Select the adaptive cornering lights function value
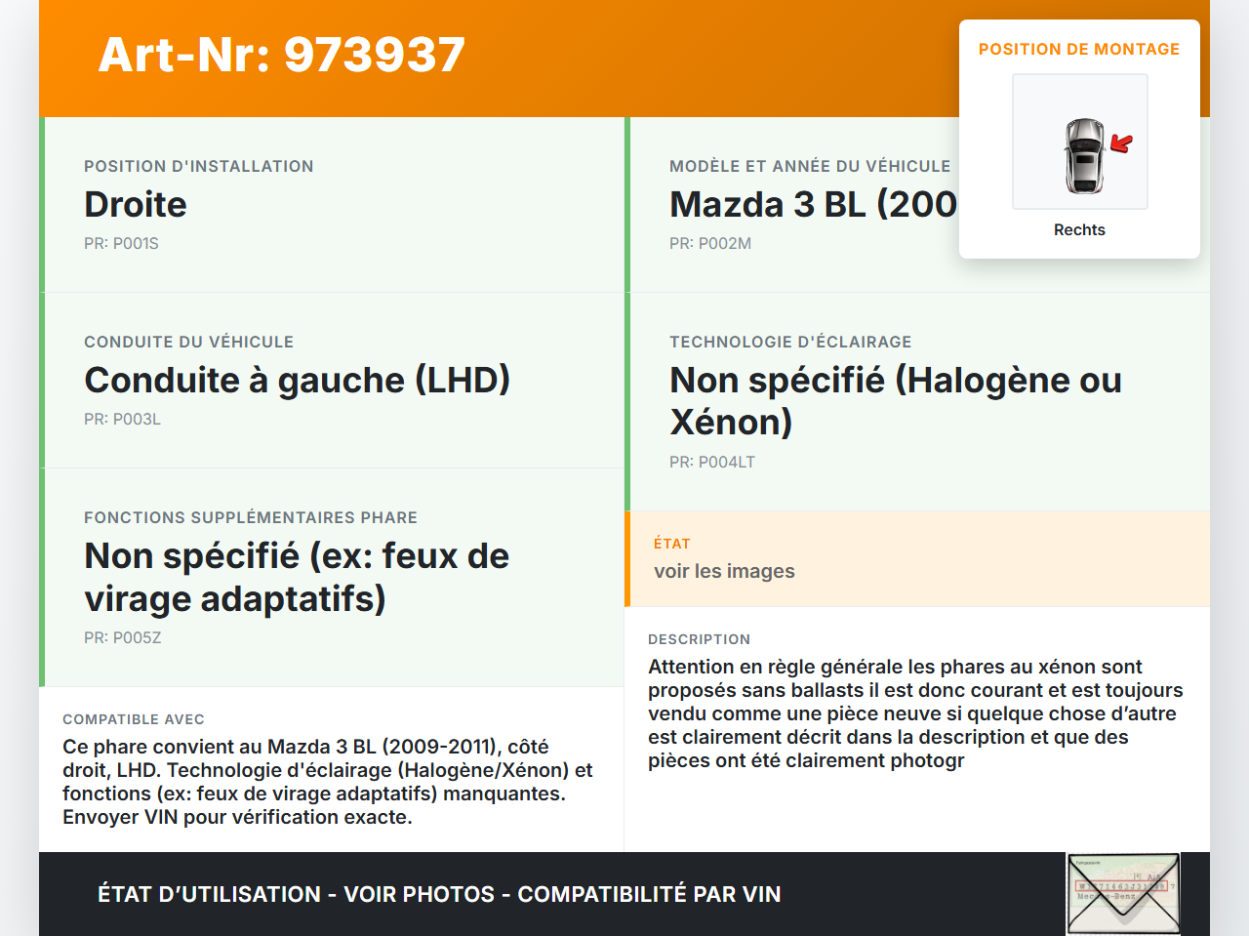The width and height of the screenshot is (1249, 936). pyautogui.click(x=297, y=576)
